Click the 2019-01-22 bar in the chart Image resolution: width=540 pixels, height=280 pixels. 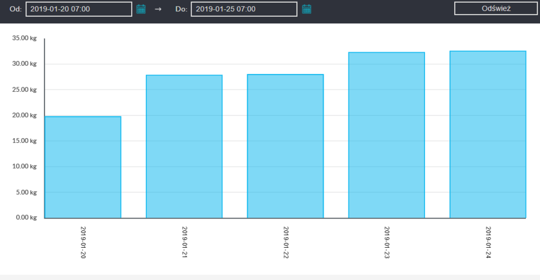click(x=285, y=146)
